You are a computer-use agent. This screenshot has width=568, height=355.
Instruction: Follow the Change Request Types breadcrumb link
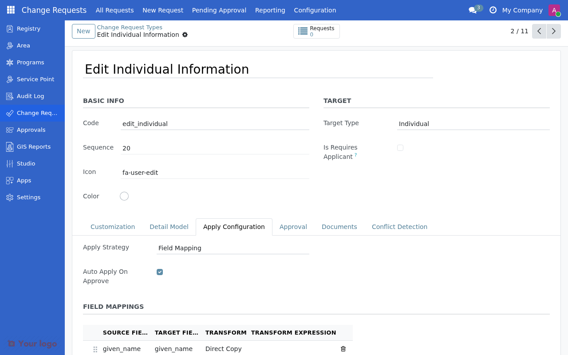pyautogui.click(x=130, y=27)
